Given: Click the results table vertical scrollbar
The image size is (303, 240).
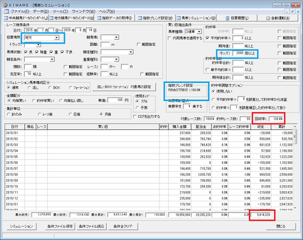Looking at the screenshot, I should 295,167.
